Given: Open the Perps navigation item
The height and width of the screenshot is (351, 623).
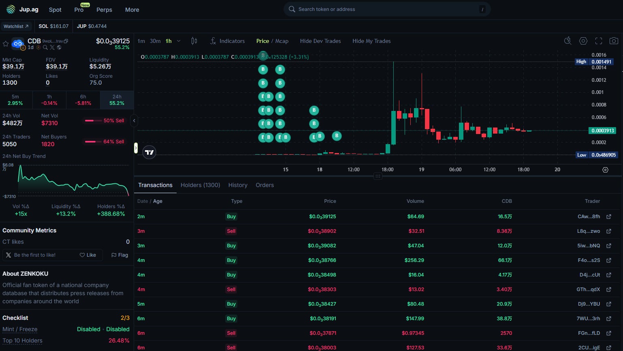Looking at the screenshot, I should tap(104, 10).
